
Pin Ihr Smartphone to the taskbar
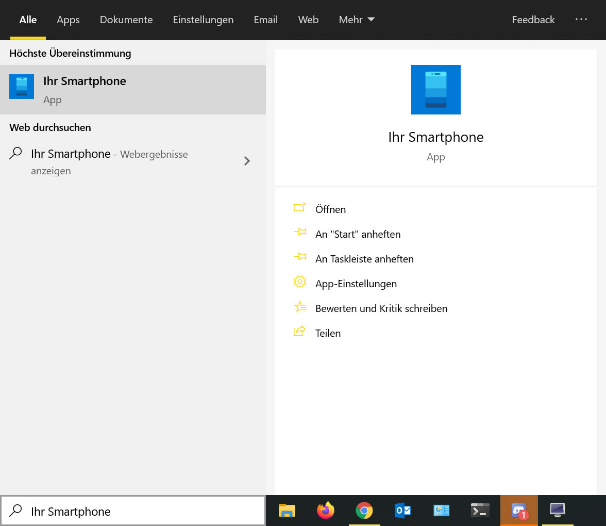click(364, 259)
